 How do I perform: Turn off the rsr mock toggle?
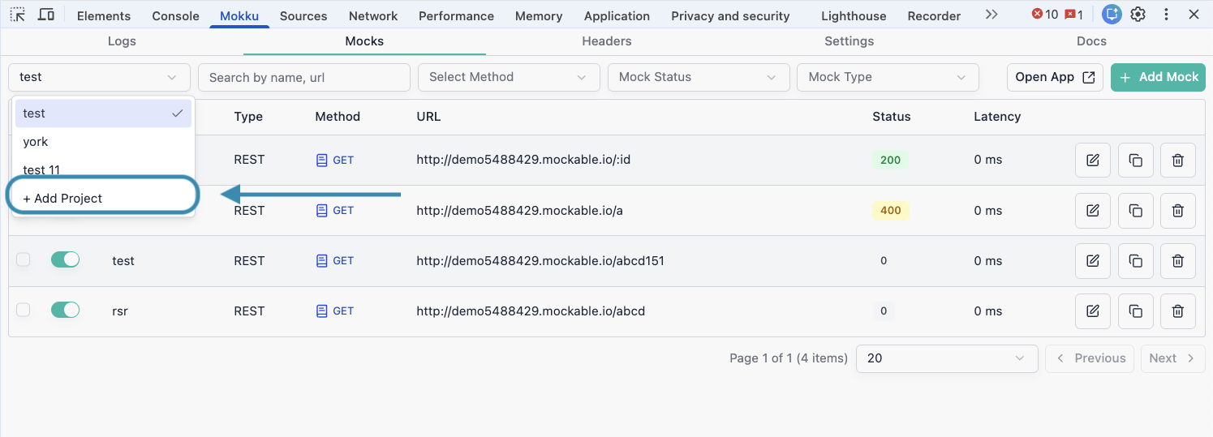[x=65, y=310]
